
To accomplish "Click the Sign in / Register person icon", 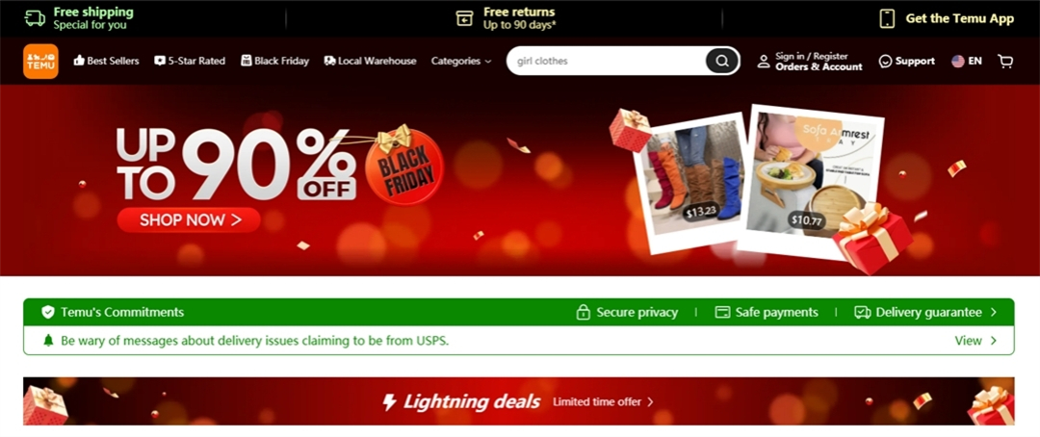I will tap(764, 61).
